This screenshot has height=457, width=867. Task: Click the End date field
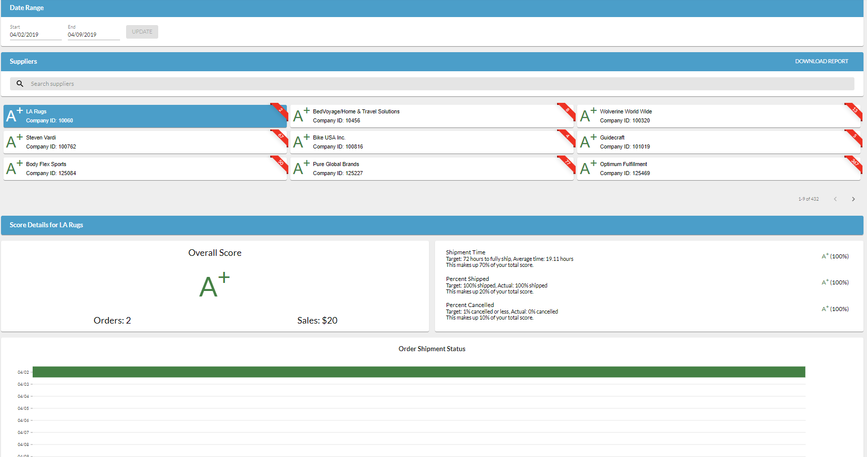94,35
